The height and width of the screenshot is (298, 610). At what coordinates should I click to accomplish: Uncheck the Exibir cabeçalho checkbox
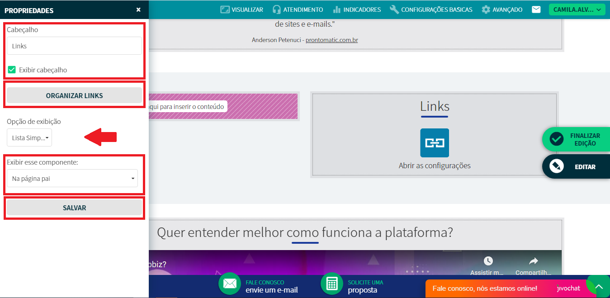pos(12,70)
